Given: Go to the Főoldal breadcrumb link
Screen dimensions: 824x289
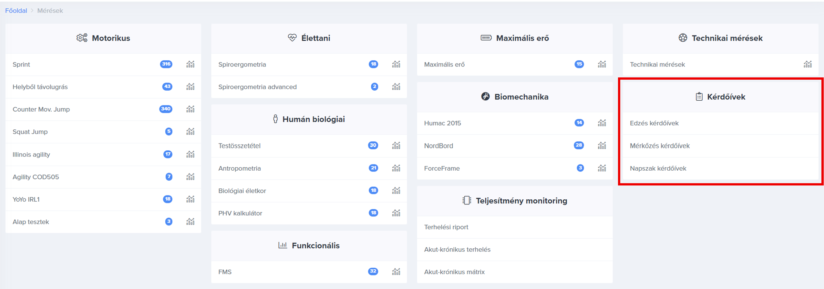Looking at the screenshot, I should [16, 11].
